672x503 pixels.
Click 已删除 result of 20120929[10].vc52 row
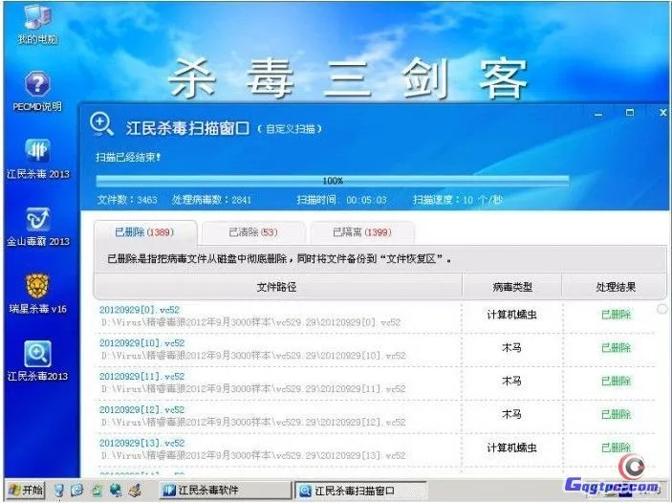point(616,348)
